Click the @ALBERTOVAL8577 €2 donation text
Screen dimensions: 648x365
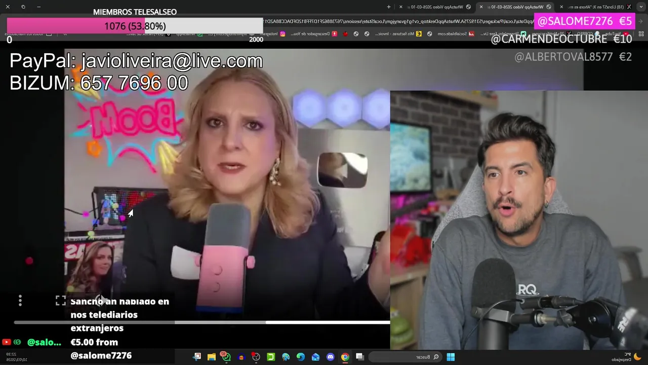tap(573, 57)
